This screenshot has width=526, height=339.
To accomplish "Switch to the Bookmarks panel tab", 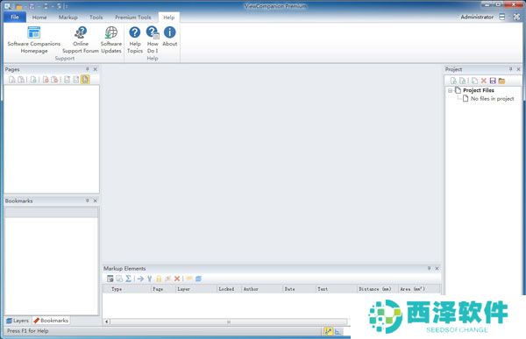I will click(x=51, y=321).
